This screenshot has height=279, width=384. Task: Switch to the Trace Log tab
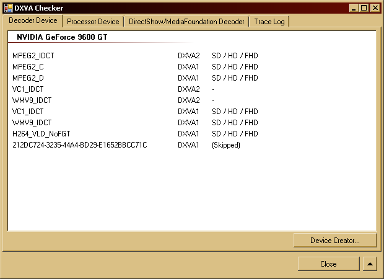point(269,22)
